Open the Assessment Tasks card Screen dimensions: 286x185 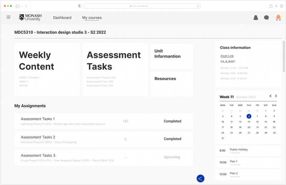click(115, 70)
